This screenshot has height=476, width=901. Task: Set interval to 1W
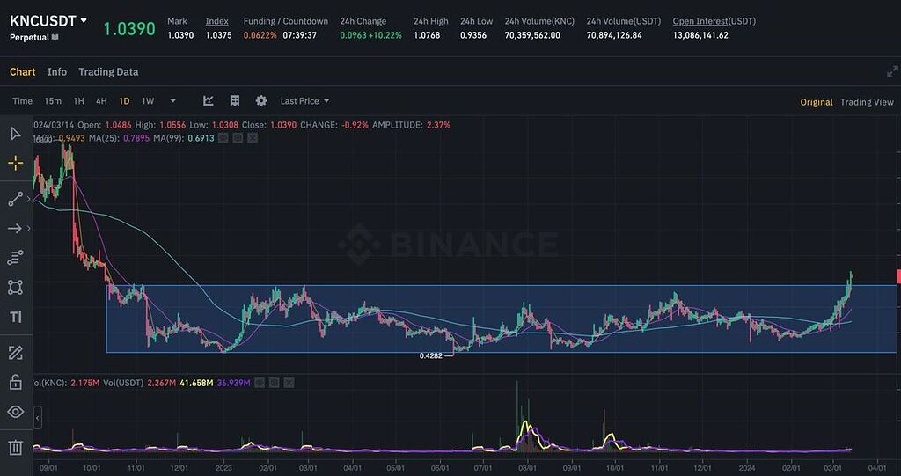tap(148, 100)
